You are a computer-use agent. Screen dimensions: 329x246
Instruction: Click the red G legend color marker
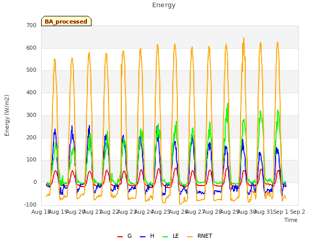point(120,237)
